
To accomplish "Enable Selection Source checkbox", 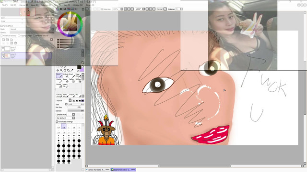I will click(34, 36).
